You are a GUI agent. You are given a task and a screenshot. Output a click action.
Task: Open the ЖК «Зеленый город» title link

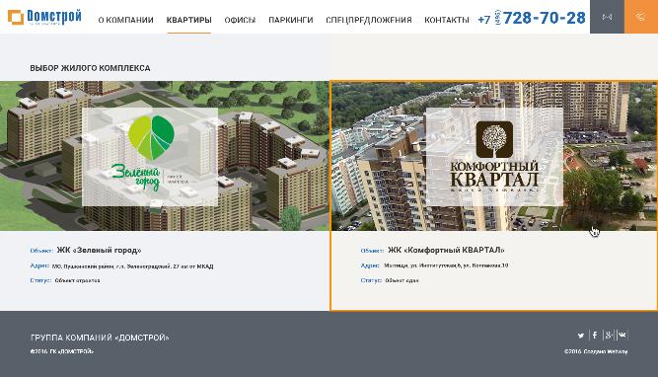click(x=99, y=251)
